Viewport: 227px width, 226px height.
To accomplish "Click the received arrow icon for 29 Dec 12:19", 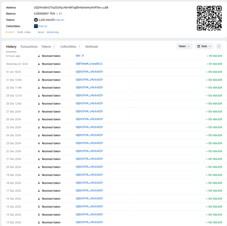I will pos(39,96).
